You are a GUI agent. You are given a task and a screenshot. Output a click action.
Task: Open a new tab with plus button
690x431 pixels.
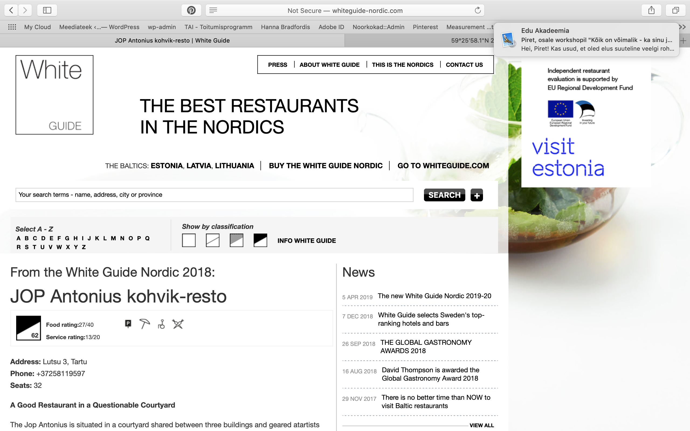tap(684, 41)
